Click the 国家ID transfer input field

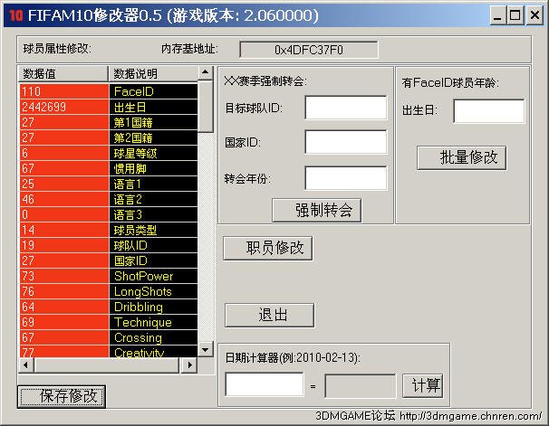click(x=332, y=143)
